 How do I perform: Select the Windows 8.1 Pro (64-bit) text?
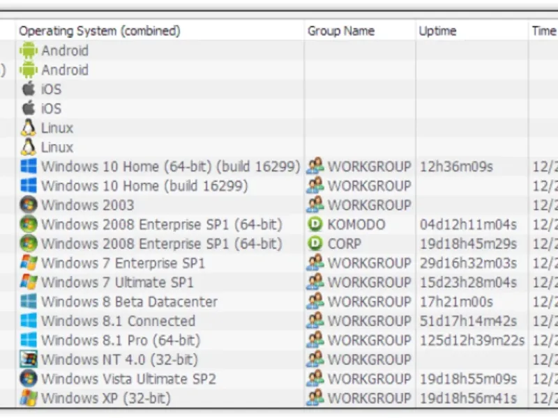click(121, 340)
